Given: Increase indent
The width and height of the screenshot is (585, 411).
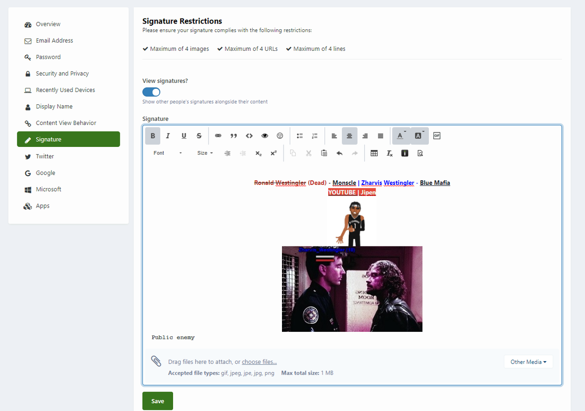Looking at the screenshot, I should [x=227, y=153].
